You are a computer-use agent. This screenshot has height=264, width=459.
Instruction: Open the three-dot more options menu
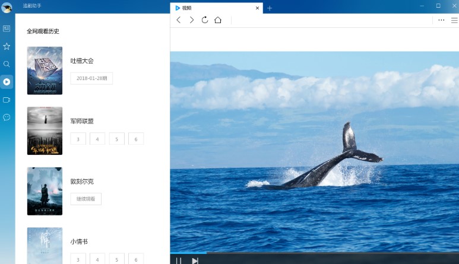441,20
